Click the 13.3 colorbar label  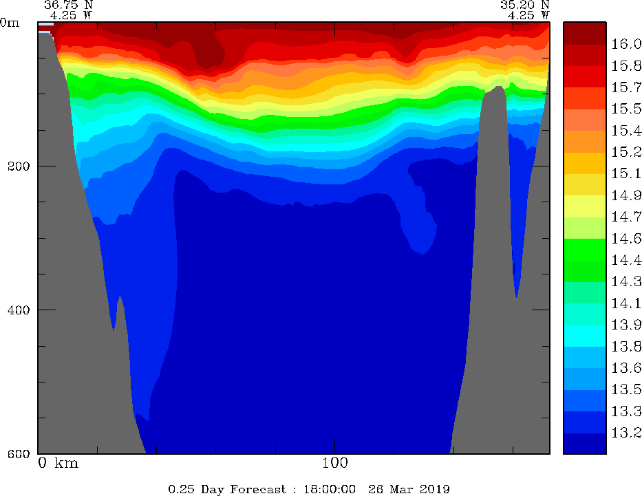(x=626, y=411)
